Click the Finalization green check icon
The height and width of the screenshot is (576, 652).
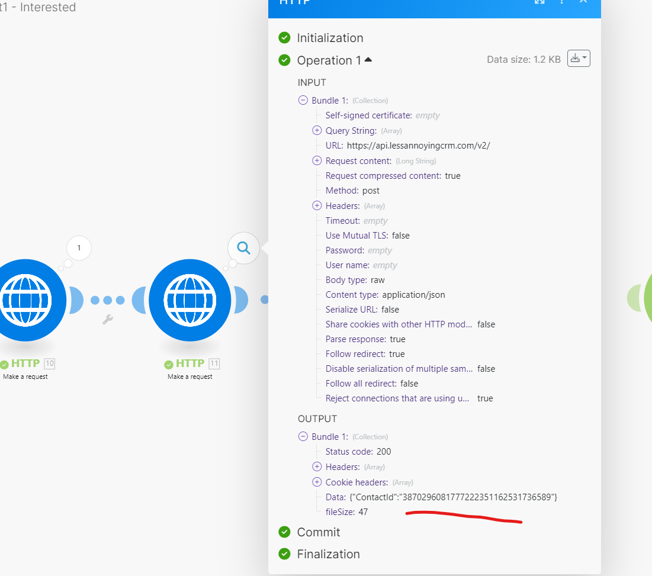click(284, 554)
